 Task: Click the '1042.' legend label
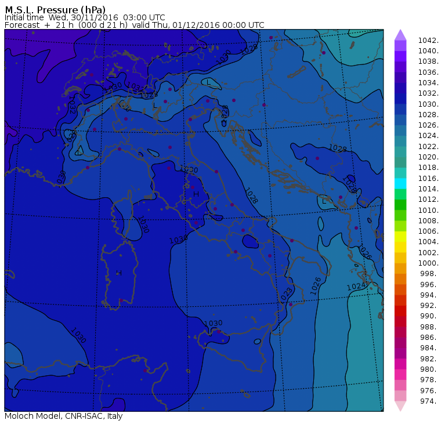pyautogui.click(x=428, y=41)
